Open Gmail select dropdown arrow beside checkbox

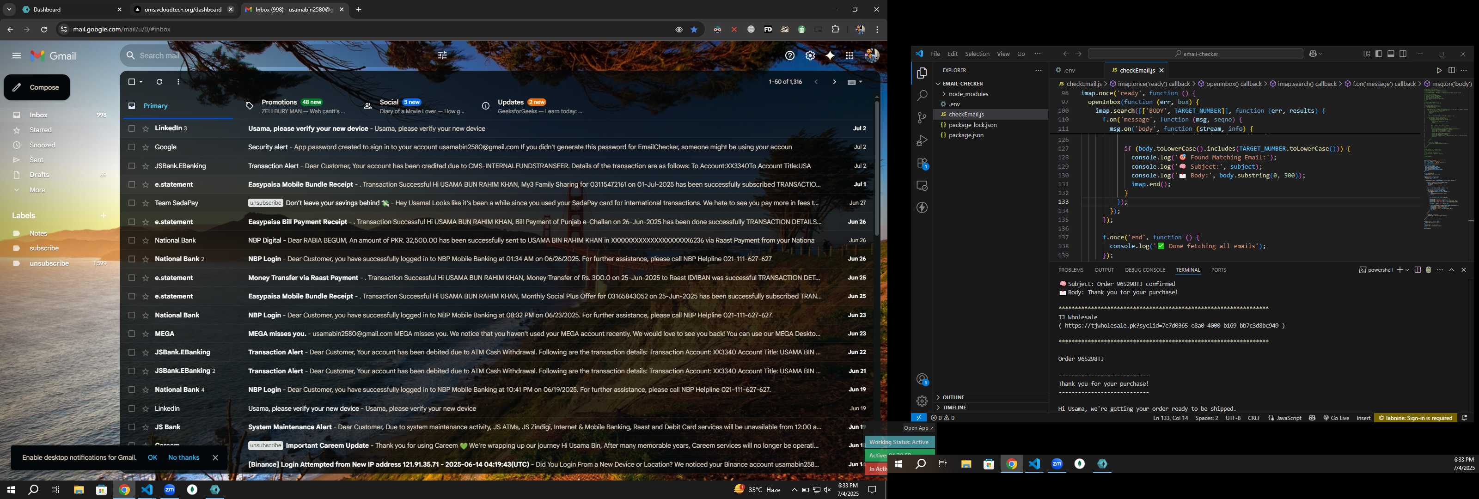point(141,82)
